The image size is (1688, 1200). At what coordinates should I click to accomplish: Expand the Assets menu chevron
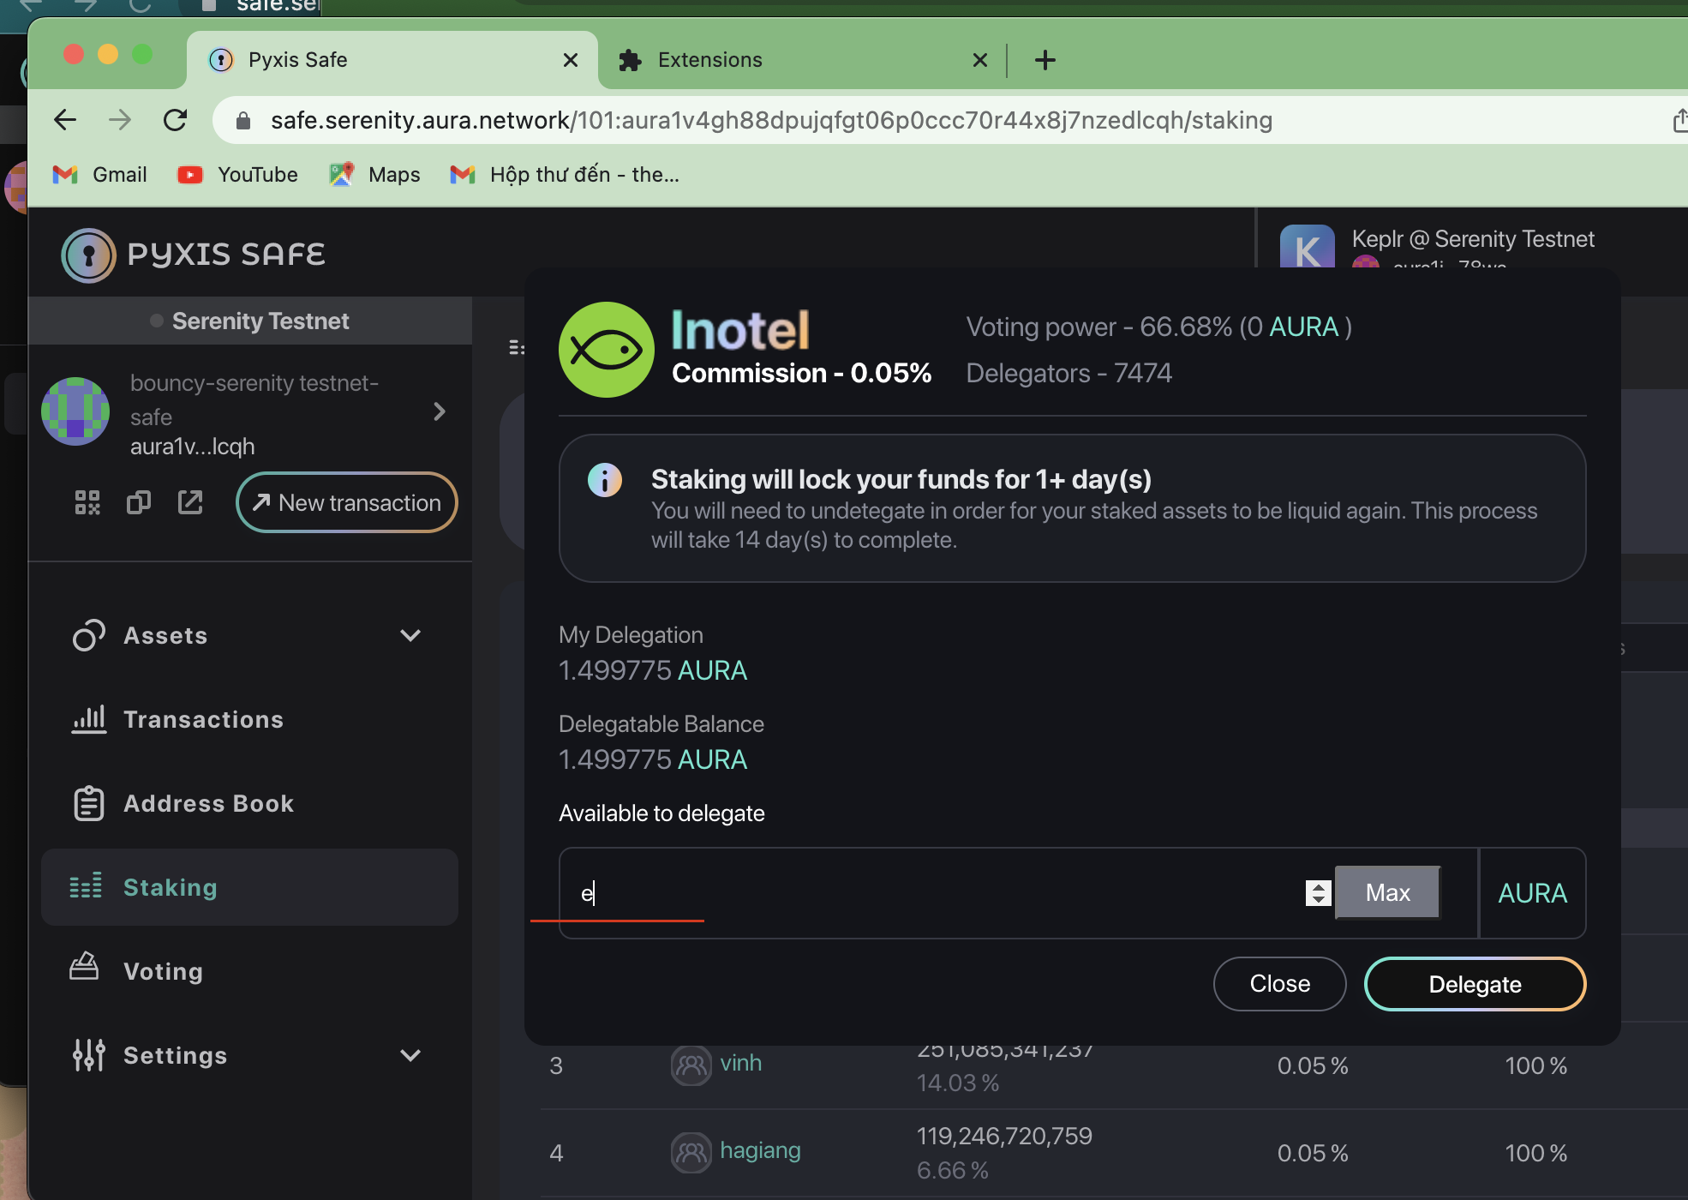[x=410, y=635]
